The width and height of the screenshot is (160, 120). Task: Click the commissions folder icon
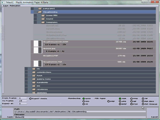pyautogui.click(x=34, y=72)
